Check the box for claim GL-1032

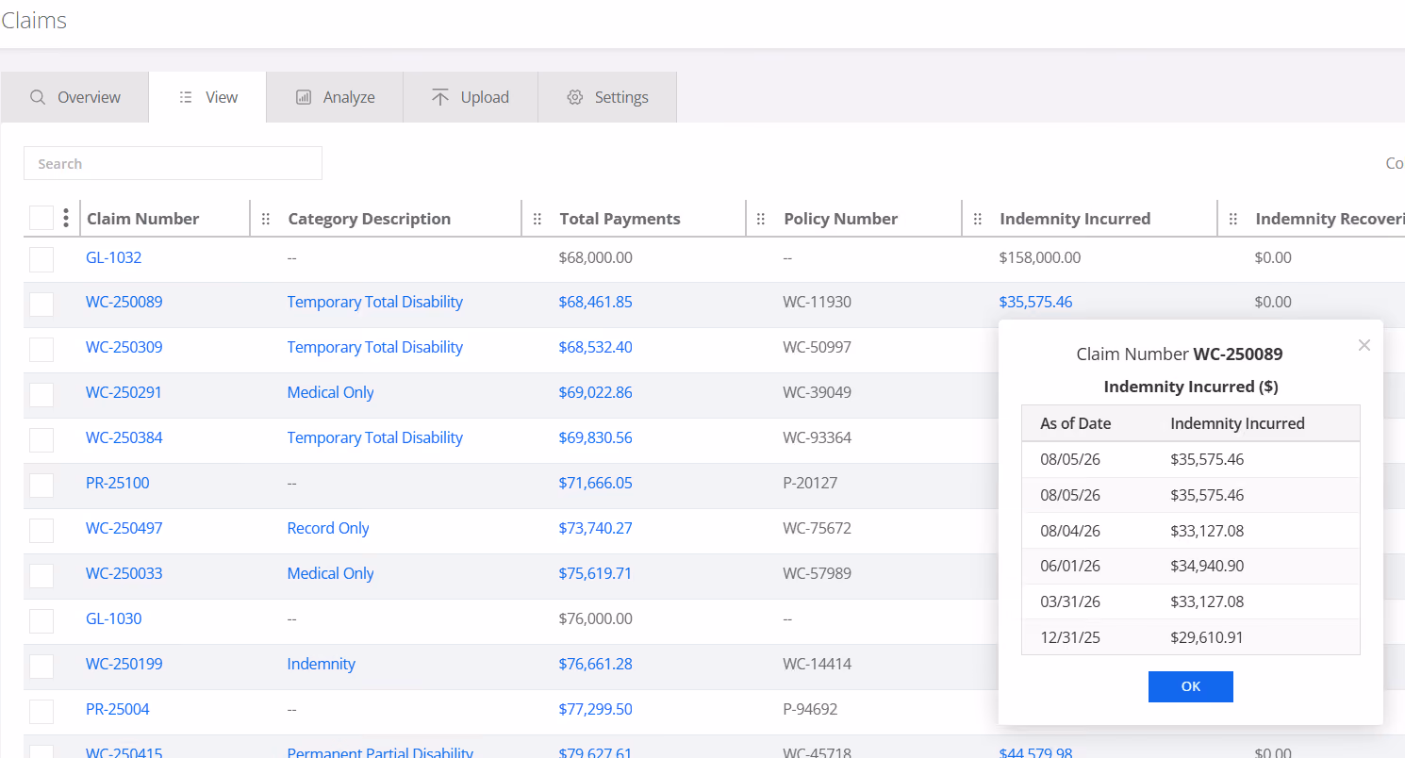click(x=41, y=259)
